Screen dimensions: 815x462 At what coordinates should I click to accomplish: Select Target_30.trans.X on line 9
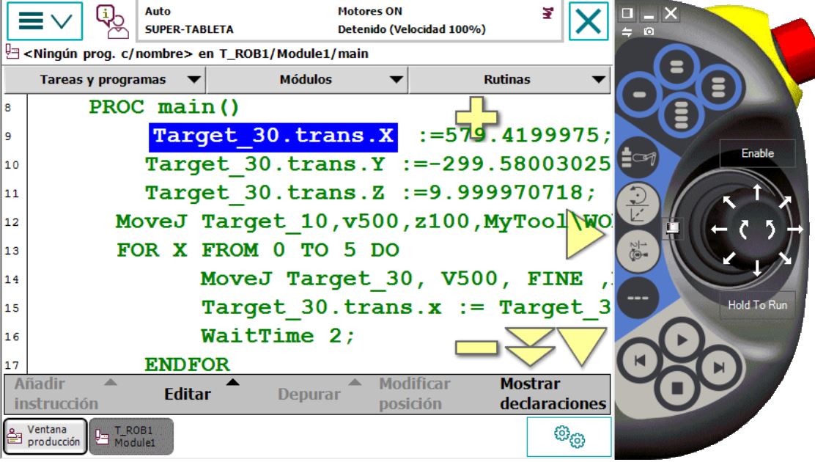coord(273,136)
